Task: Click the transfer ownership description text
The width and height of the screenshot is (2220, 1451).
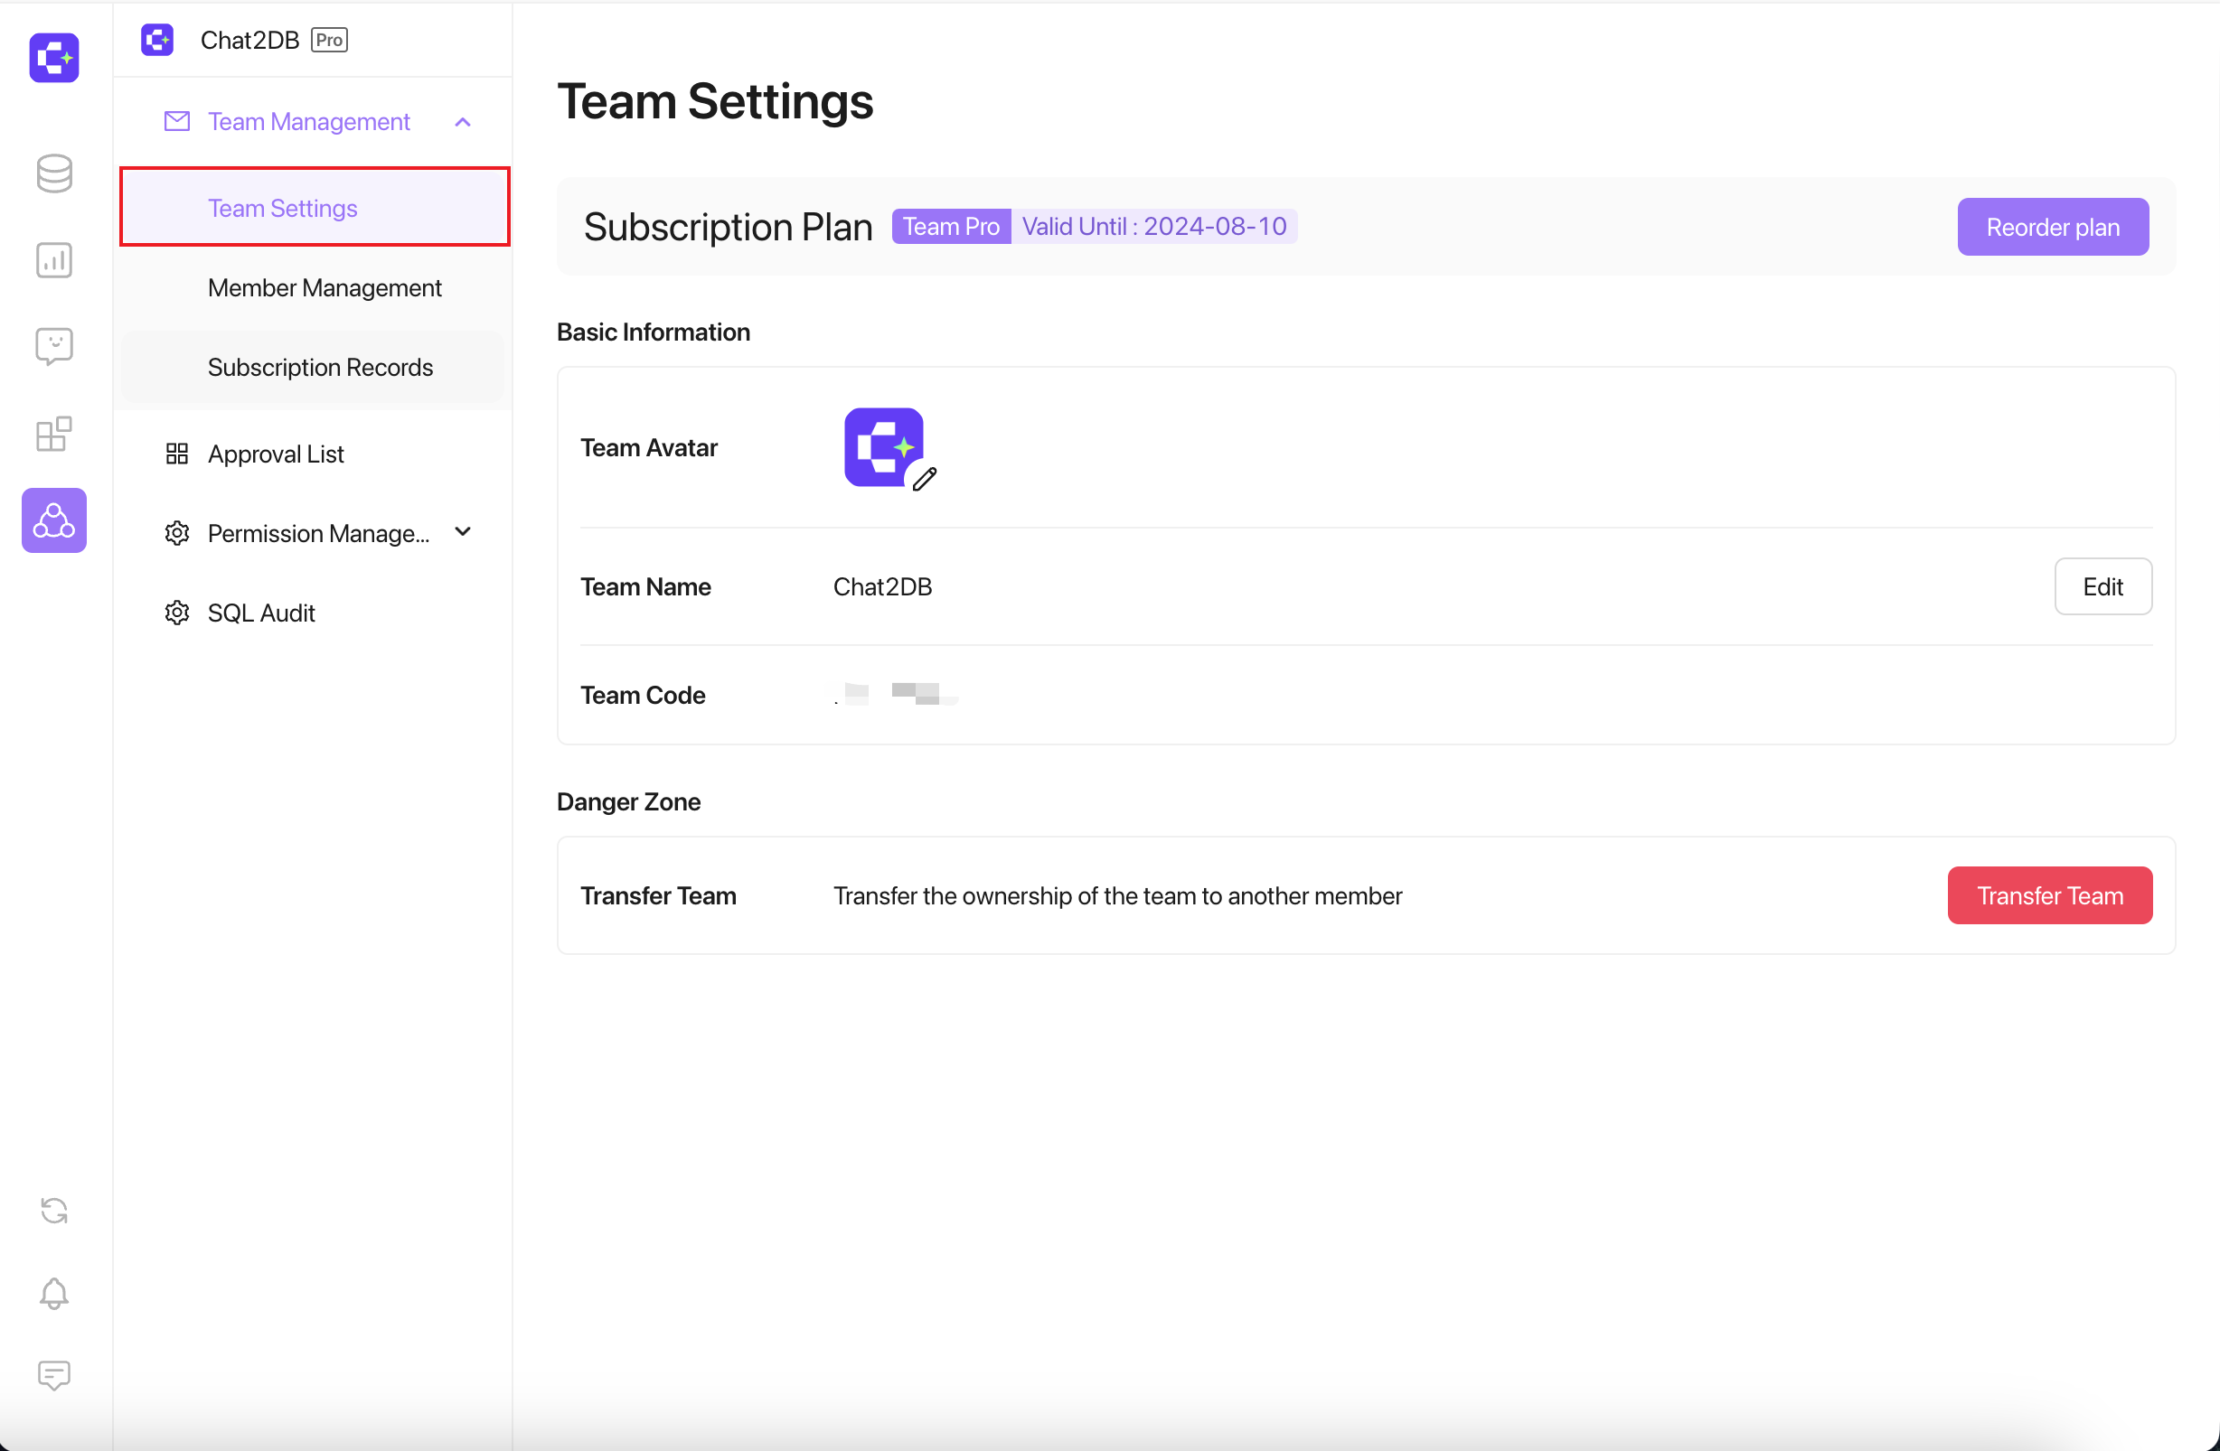Action: pyautogui.click(x=1117, y=896)
